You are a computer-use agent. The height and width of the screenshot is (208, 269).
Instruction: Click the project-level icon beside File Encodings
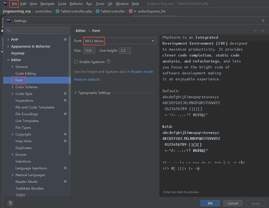click(65, 114)
